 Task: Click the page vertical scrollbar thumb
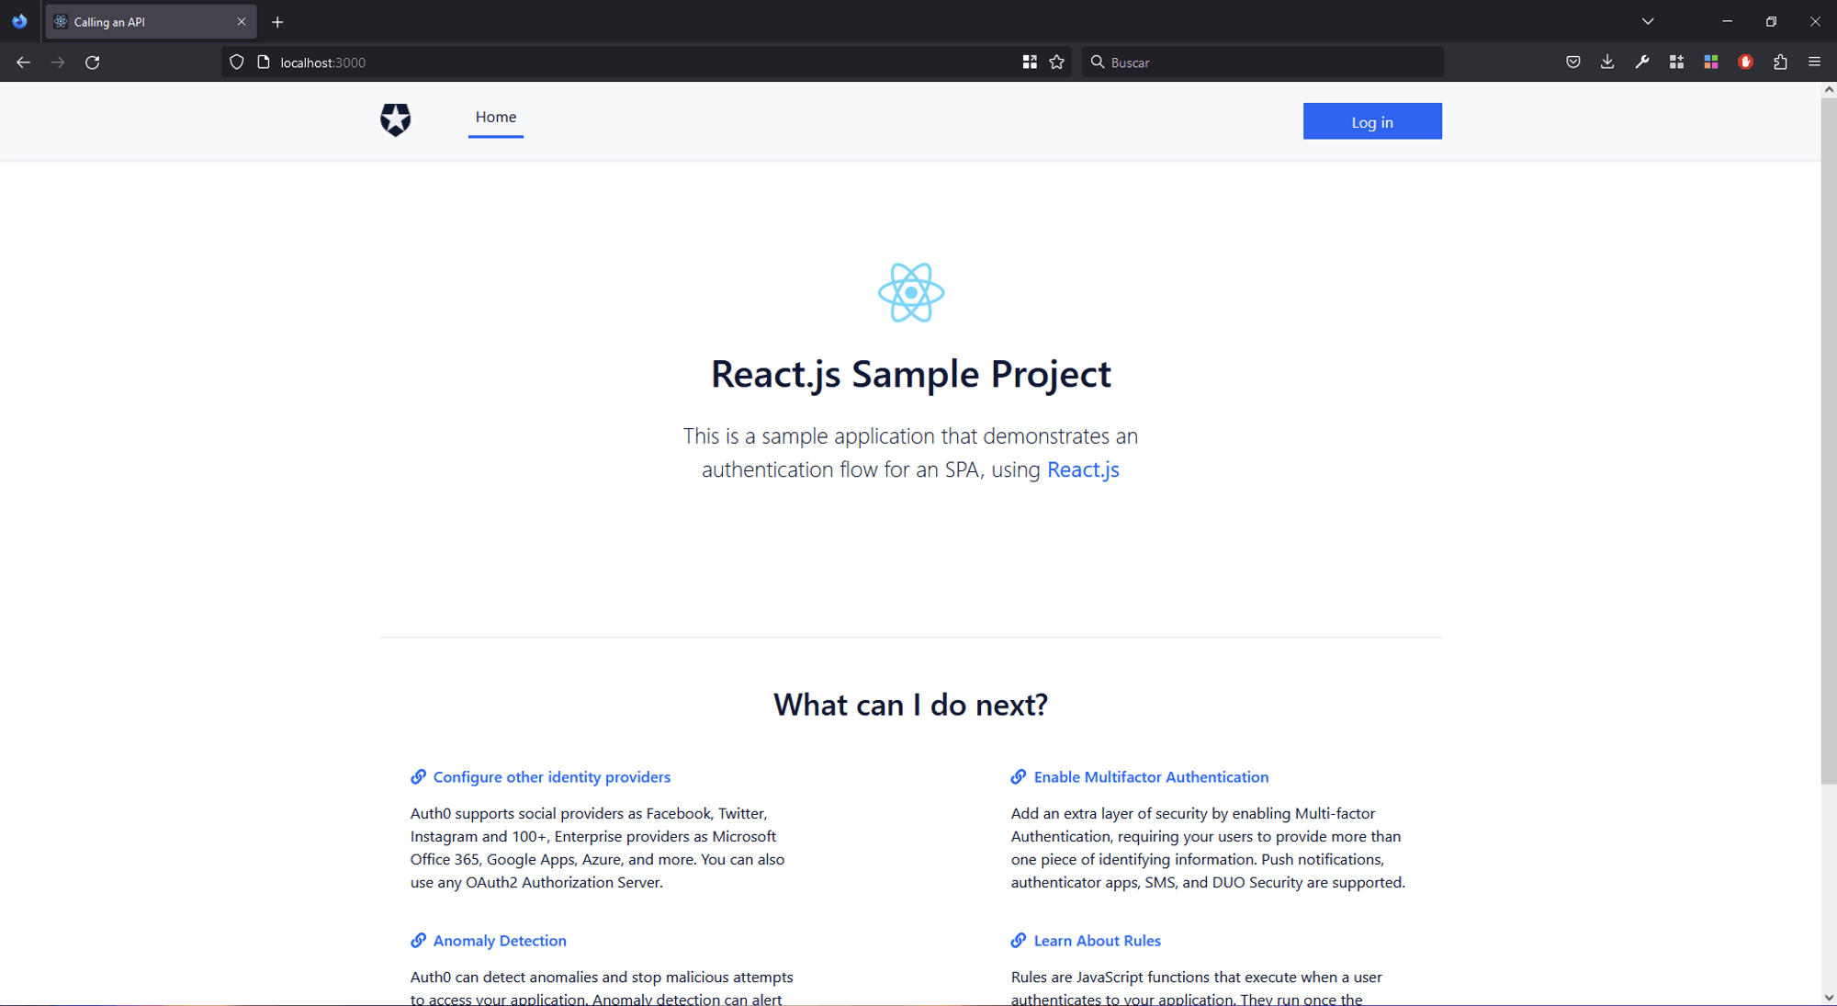click(1828, 441)
